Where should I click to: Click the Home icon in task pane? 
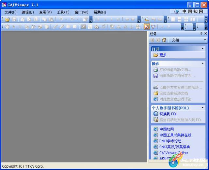(x=164, y=40)
